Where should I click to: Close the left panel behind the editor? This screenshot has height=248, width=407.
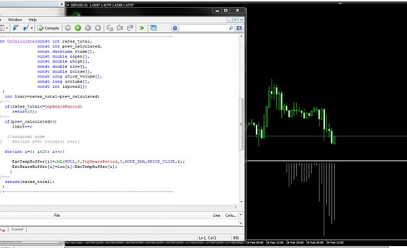tap(61, 4)
